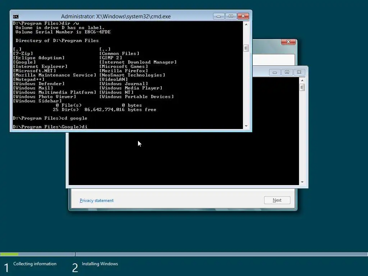Click the 'Collecting information' step label

click(x=35, y=264)
